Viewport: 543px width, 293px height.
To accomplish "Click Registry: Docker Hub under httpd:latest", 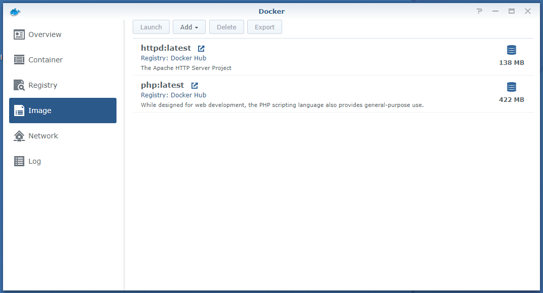I will 174,58.
